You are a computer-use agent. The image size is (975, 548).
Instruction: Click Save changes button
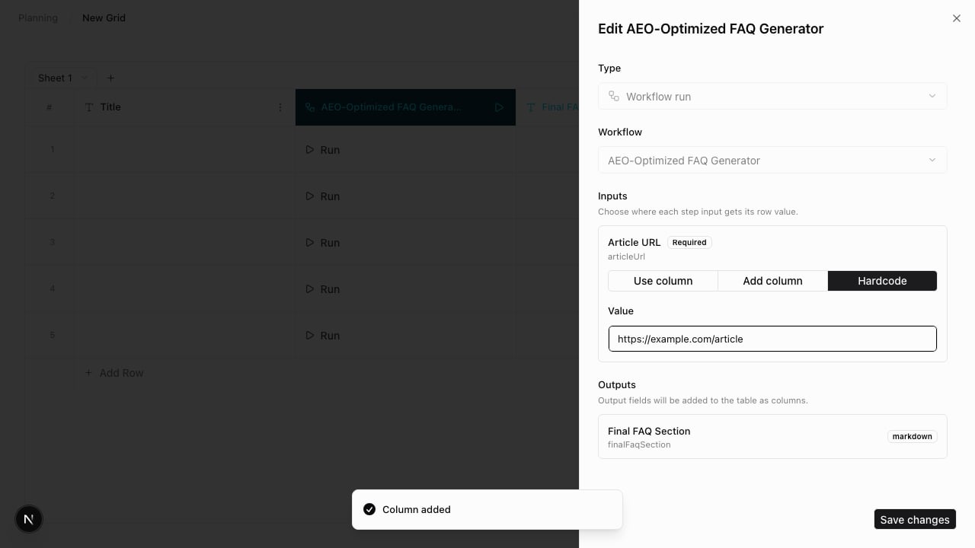click(915, 519)
